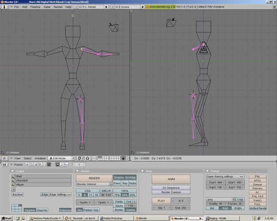
Task: Collapse the Render panel triangle
Action: (x=78, y=171)
